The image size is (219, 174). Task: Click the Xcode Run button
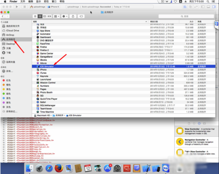[x=17, y=7]
